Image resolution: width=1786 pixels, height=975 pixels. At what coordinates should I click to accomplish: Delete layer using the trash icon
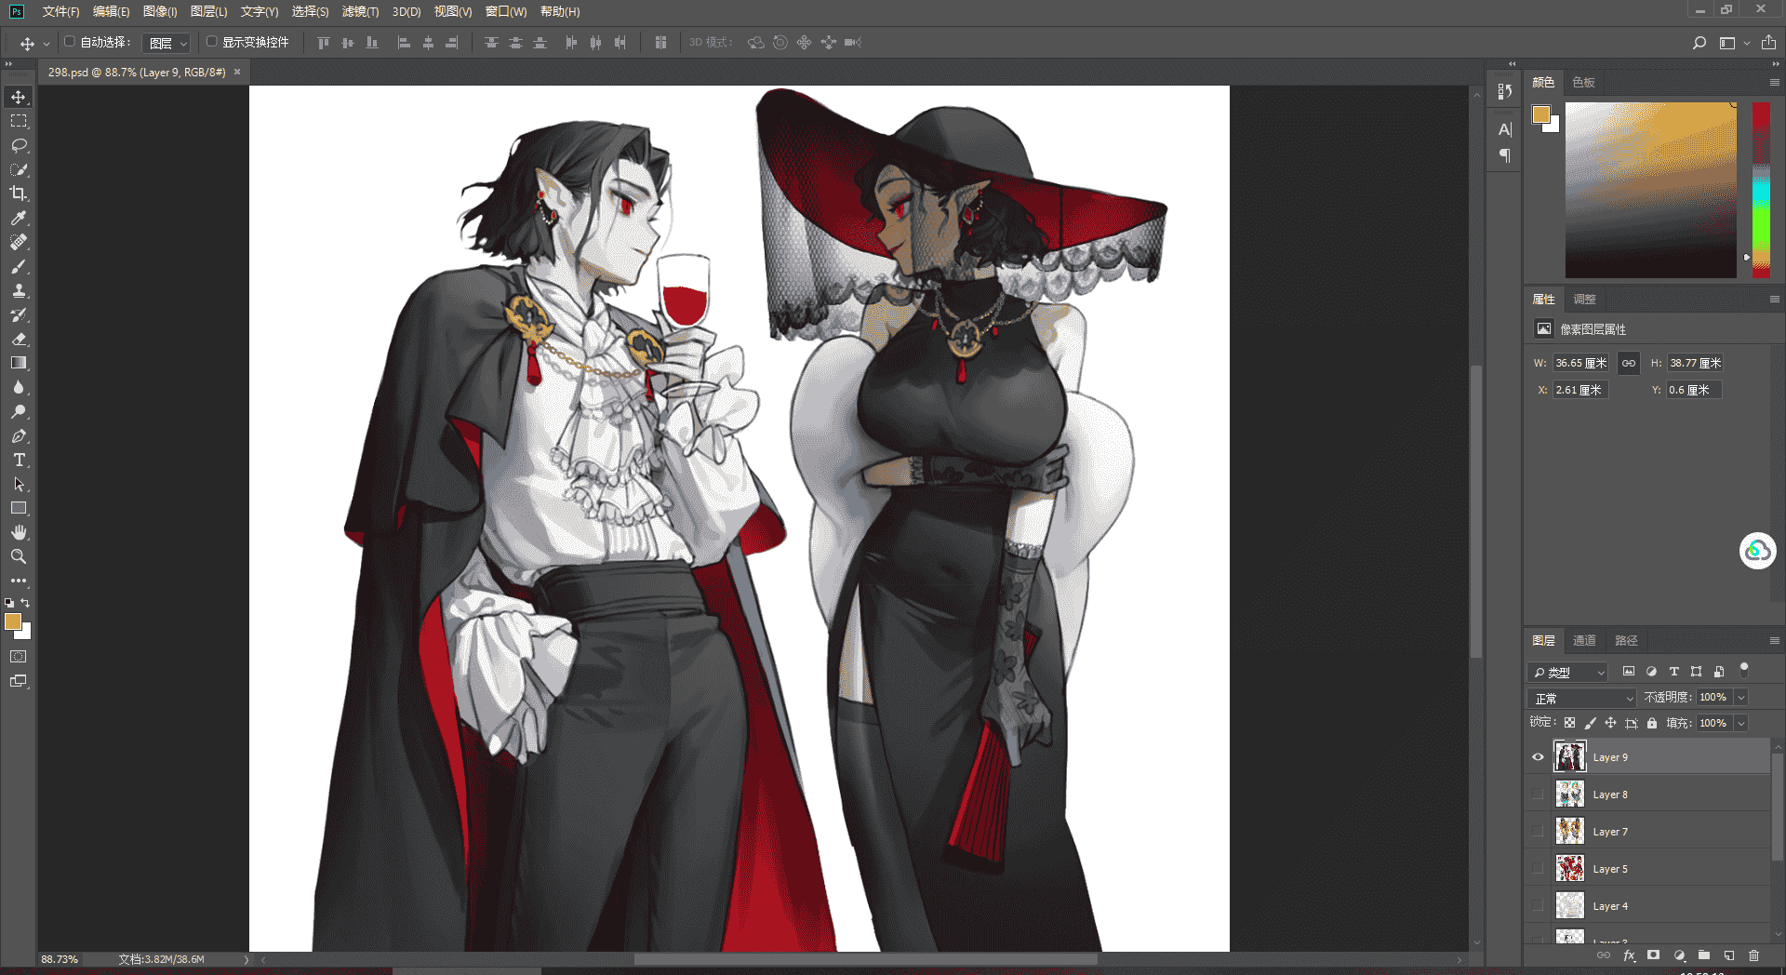(x=1753, y=955)
